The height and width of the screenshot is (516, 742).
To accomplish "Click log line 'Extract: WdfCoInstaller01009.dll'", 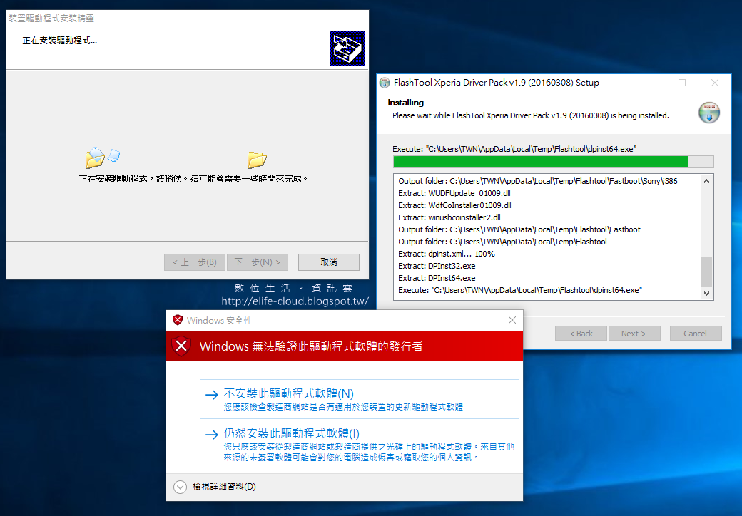I will (454, 205).
